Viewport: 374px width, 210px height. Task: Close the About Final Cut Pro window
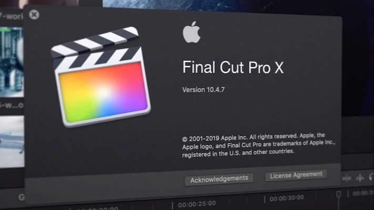34,15
